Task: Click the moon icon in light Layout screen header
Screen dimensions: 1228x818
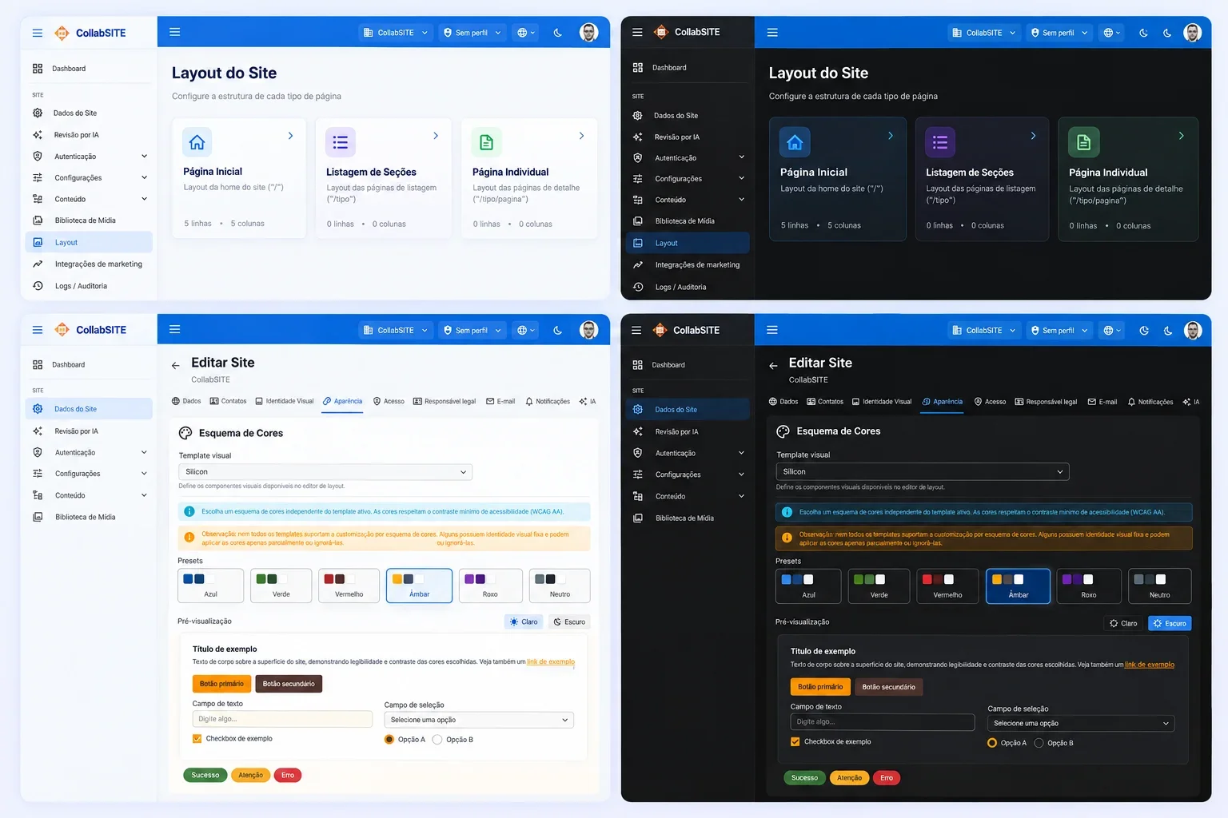Action: point(558,33)
